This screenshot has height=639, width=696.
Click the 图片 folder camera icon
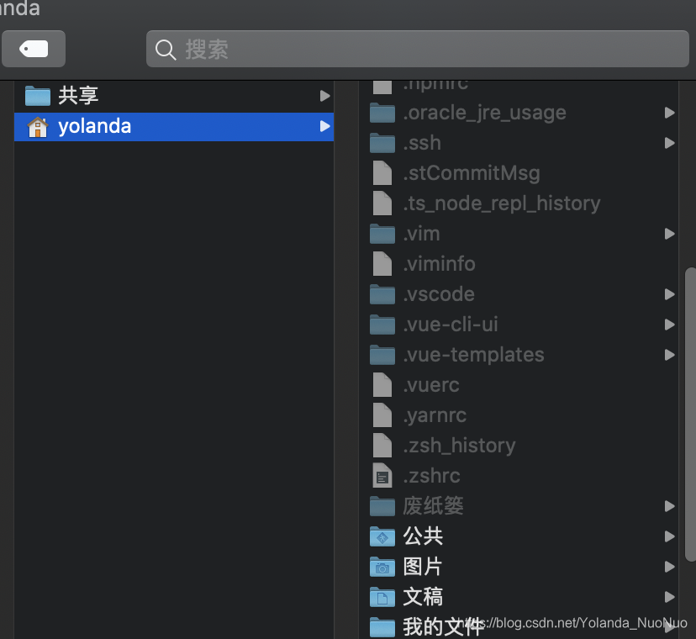click(382, 567)
